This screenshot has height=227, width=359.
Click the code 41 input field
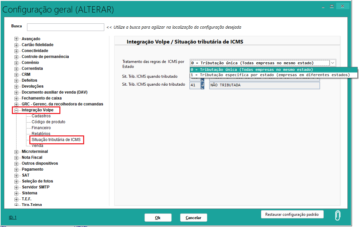click(194, 85)
